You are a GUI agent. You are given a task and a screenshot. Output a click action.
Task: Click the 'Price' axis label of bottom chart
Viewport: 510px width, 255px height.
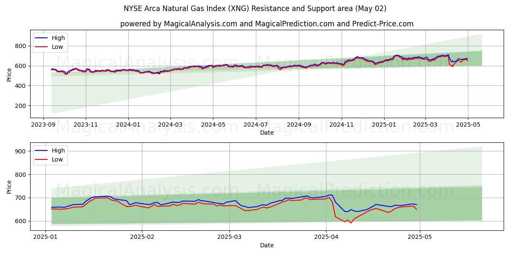[x=9, y=187]
